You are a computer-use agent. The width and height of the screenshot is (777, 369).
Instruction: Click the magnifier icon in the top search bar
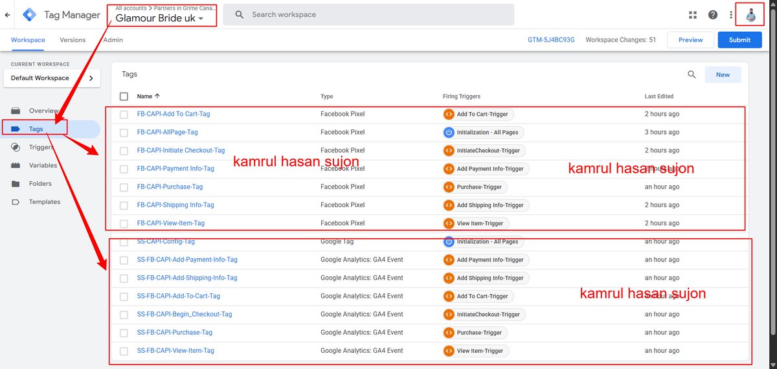point(240,14)
